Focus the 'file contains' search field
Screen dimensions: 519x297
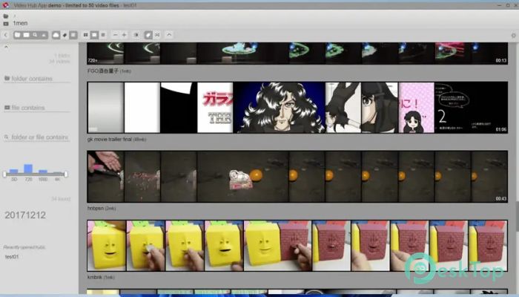point(37,108)
